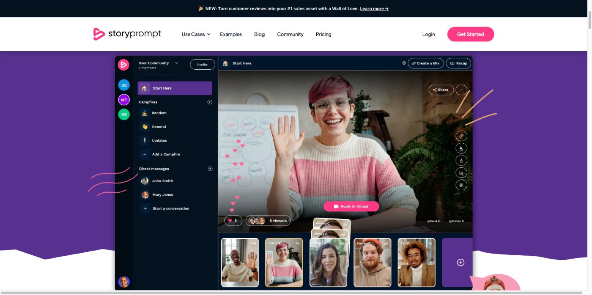This screenshot has height=295, width=592.
Task: Open the Community page from the top navigation
Action: click(290, 34)
